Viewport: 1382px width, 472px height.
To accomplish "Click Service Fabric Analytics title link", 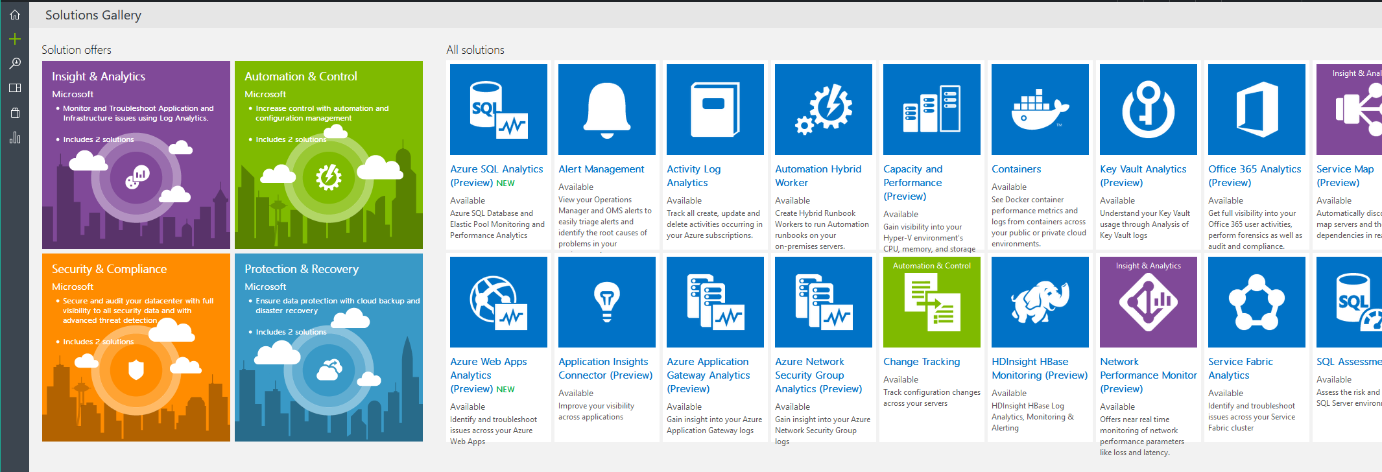I will coord(1241,368).
